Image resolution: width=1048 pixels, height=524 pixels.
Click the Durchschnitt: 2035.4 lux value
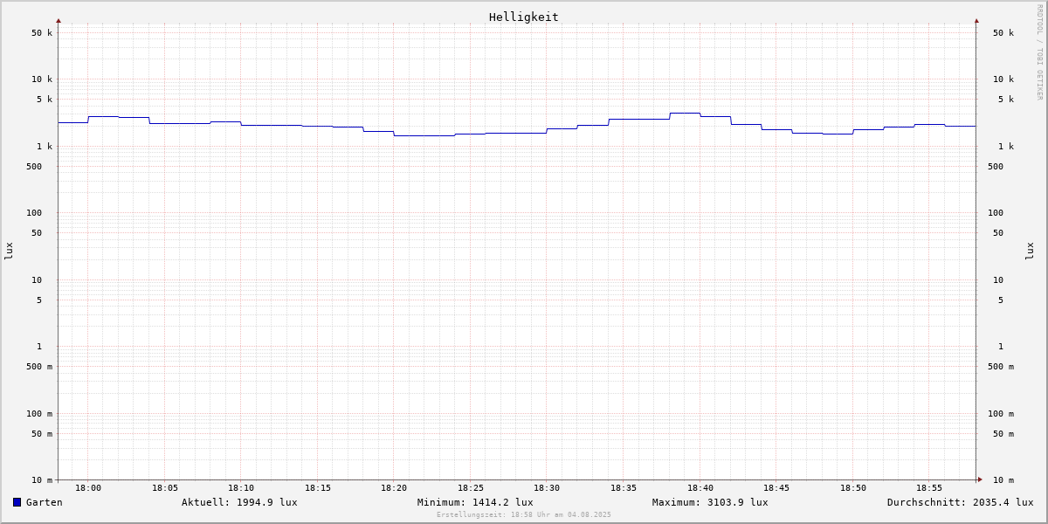(960, 502)
